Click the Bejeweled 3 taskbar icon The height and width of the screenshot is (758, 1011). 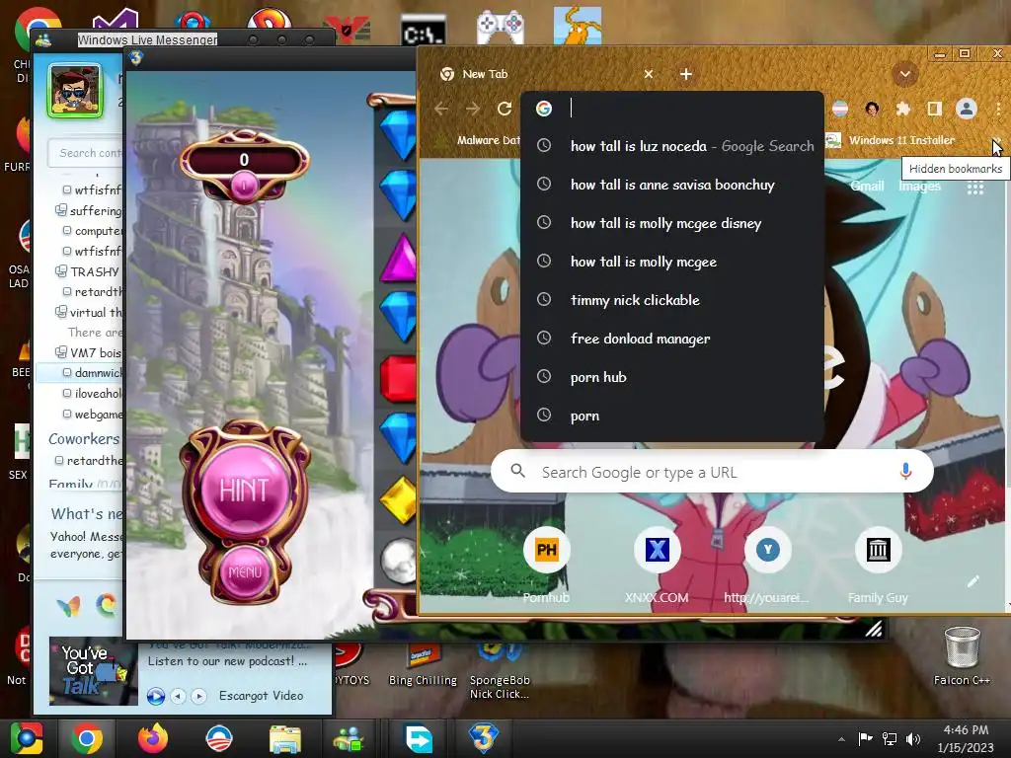[x=484, y=738]
